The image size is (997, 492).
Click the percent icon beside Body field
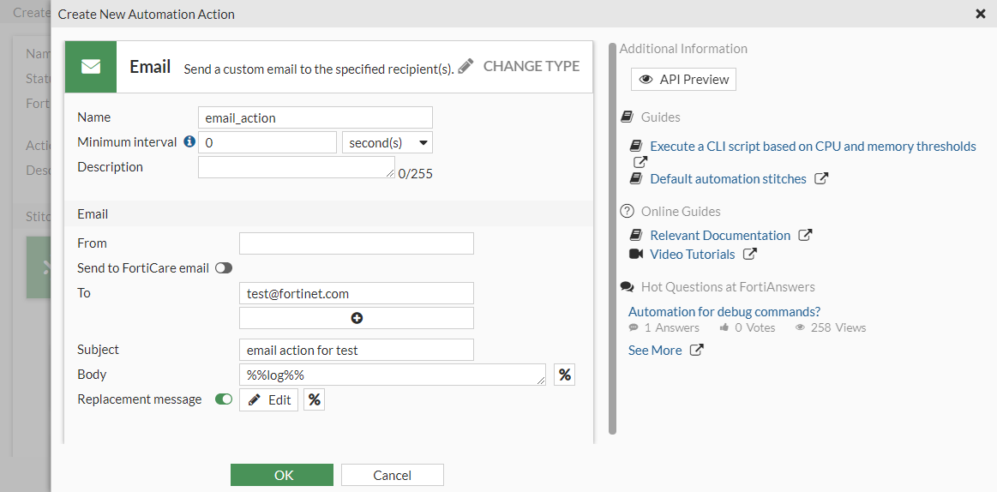[564, 375]
